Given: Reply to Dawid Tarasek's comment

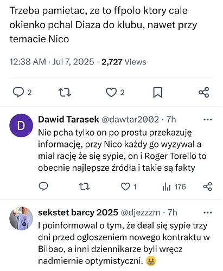Looking at the screenshot, I should pos(43,186).
